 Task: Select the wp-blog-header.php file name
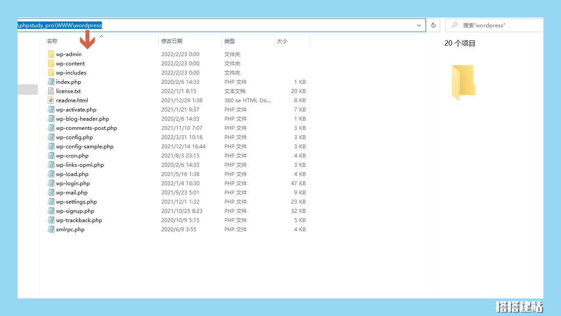(82, 119)
